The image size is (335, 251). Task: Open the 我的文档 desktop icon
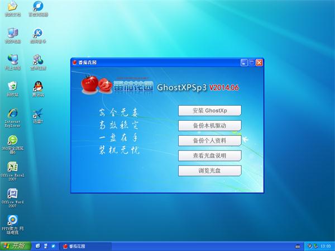click(x=12, y=7)
